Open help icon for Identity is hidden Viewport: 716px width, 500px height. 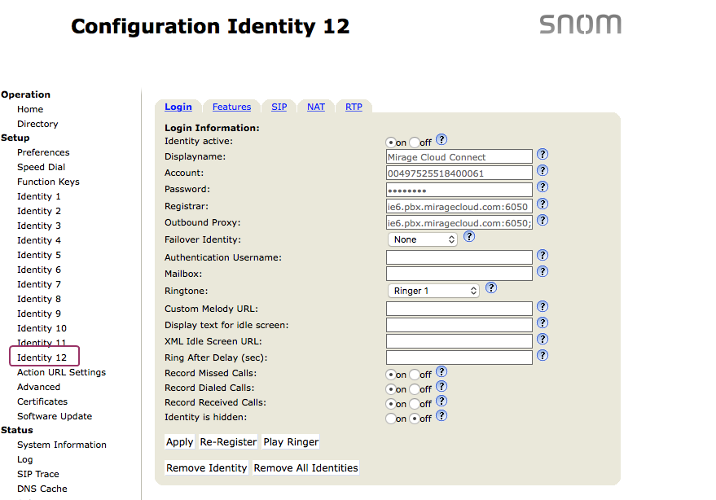pyautogui.click(x=441, y=416)
